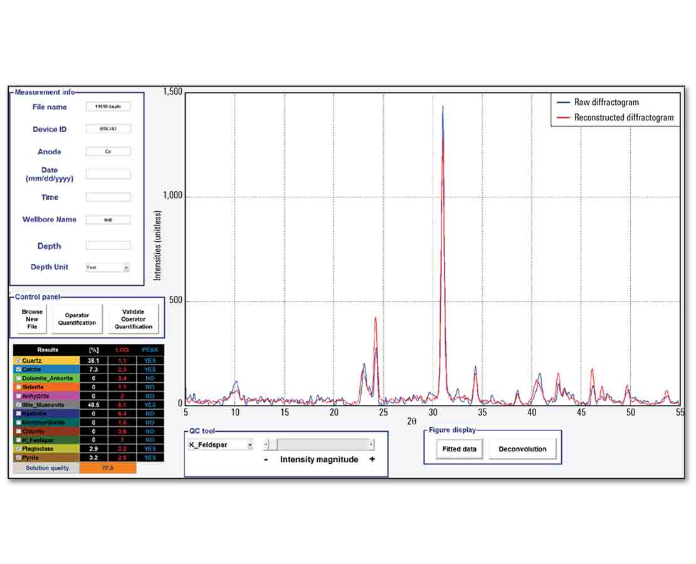Click Validate Operator Quantification
This screenshot has width=696, height=564.
coord(133,318)
